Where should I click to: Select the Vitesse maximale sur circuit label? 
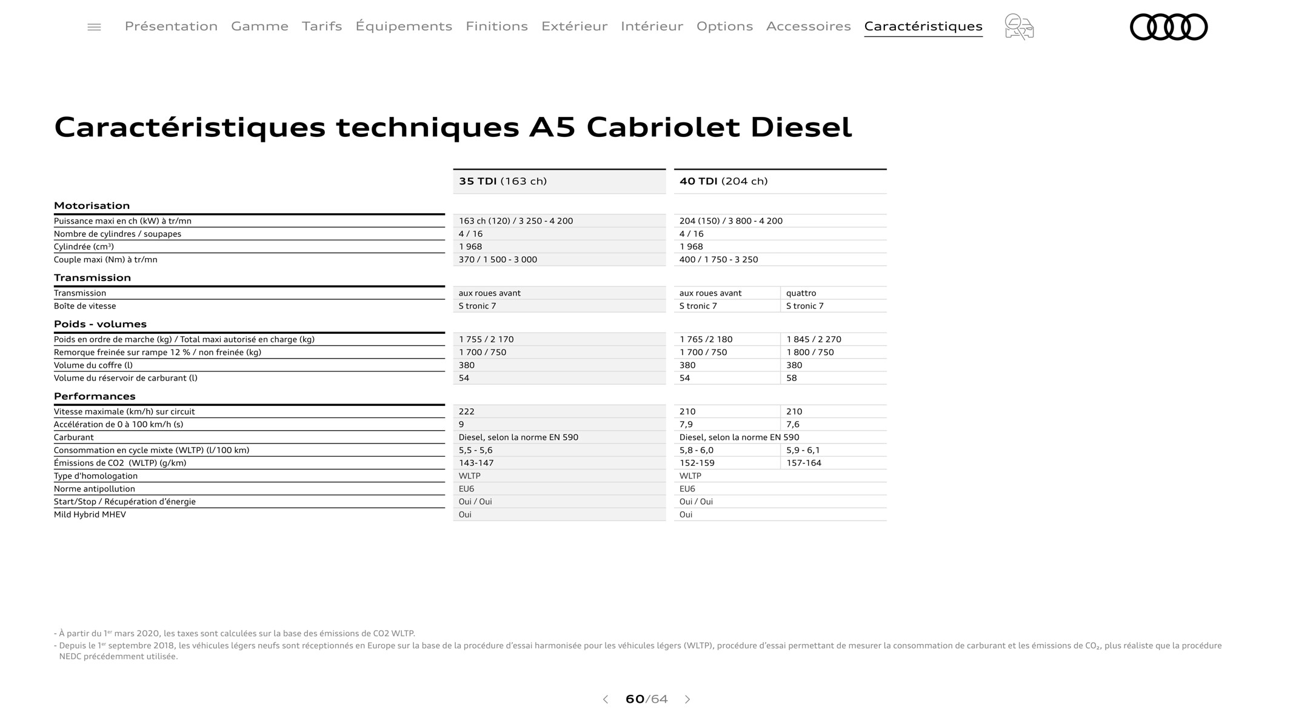(x=124, y=411)
